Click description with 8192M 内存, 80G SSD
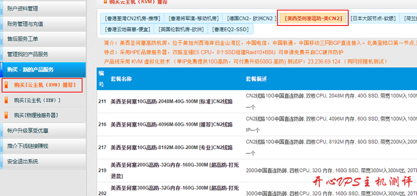The height and width of the screenshot is (196, 417). (x=331, y=147)
